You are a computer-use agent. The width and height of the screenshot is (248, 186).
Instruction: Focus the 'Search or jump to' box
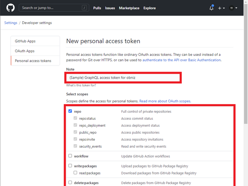coord(54,8)
